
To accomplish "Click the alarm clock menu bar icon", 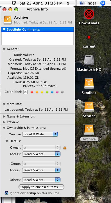I will [x=14, y=3].
